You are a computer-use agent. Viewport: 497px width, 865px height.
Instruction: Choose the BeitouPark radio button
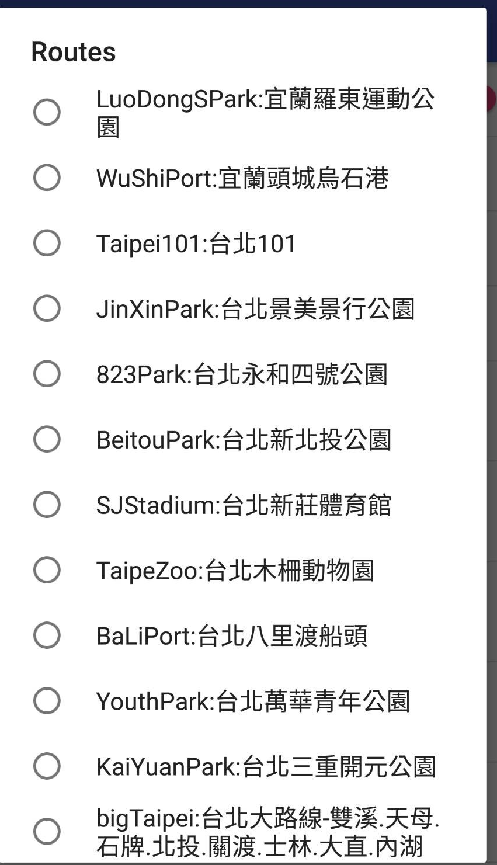[x=47, y=439]
